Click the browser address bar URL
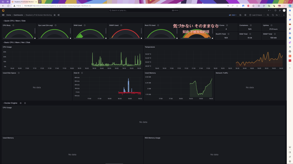The width and height of the screenshot is (293, 164). click(x=57, y=6)
